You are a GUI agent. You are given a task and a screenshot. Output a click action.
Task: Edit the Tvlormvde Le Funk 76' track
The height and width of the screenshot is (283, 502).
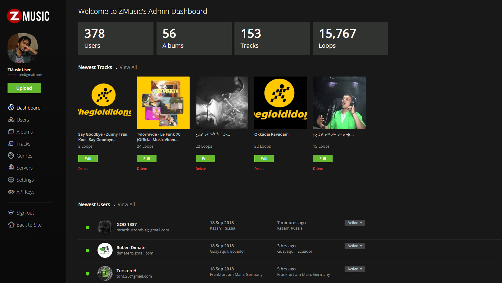(x=147, y=158)
